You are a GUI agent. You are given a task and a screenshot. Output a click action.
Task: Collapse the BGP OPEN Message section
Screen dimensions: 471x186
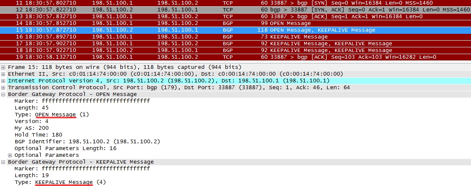coord(4,94)
